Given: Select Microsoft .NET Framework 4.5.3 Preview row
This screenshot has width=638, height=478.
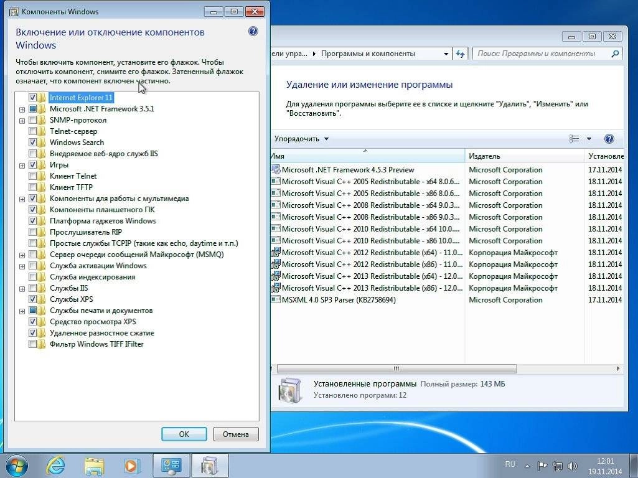Looking at the screenshot, I should tap(447, 170).
